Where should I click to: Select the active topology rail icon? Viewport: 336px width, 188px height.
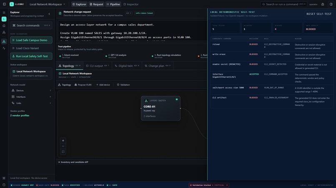click(x=4, y=42)
